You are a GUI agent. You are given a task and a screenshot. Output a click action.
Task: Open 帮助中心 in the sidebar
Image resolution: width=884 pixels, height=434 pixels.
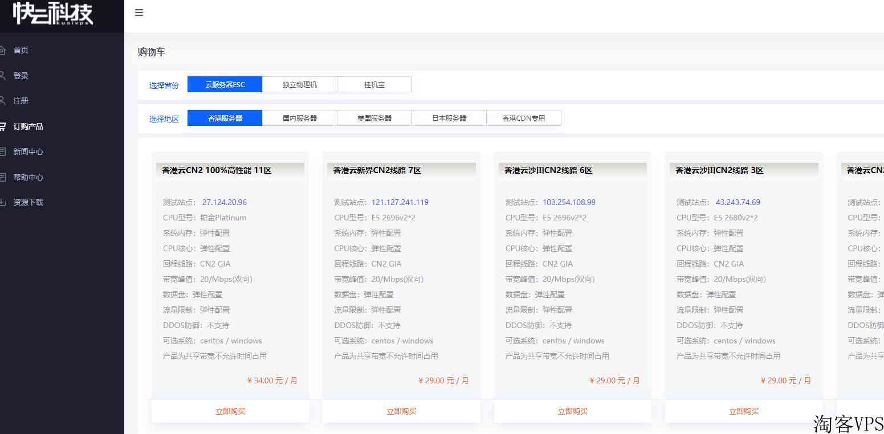[x=28, y=177]
